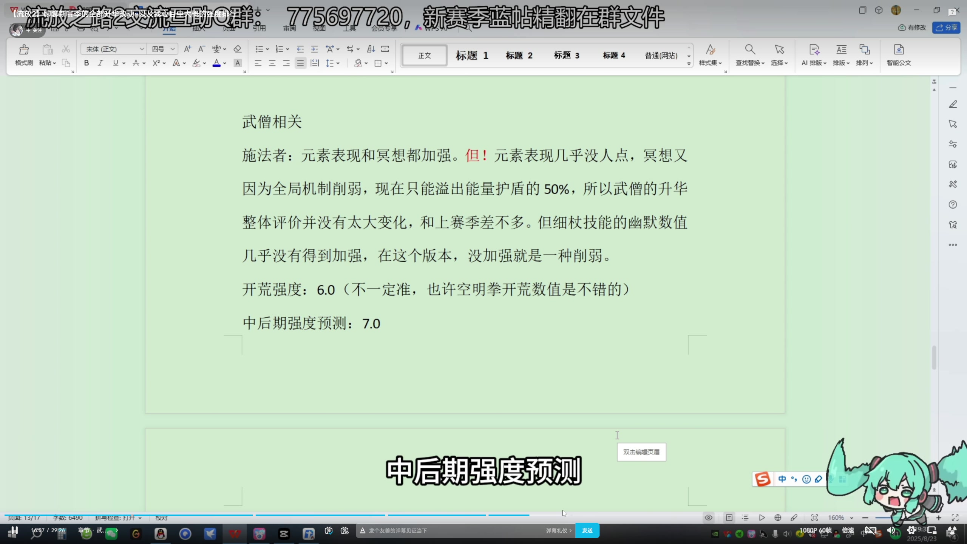Viewport: 967px width, 544px height.
Task: Apply the 普通(网站) style
Action: click(661, 56)
